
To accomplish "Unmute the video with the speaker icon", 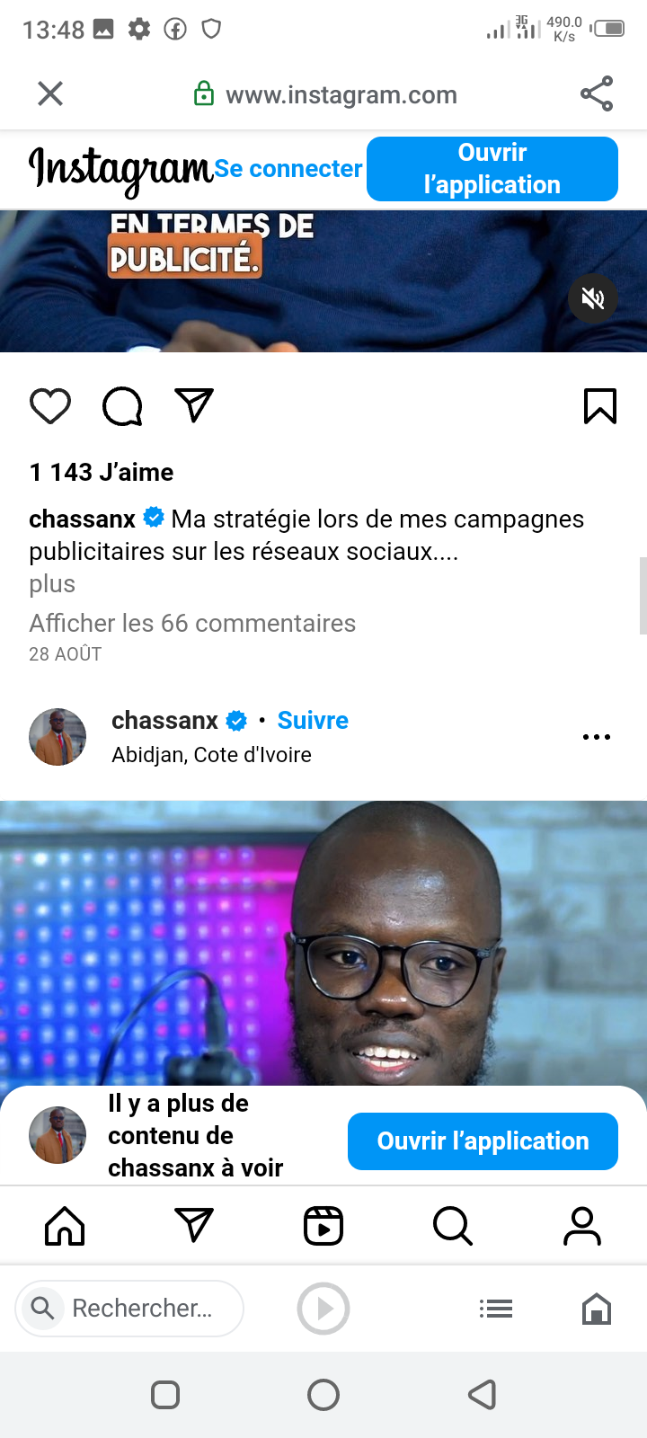I will (593, 298).
